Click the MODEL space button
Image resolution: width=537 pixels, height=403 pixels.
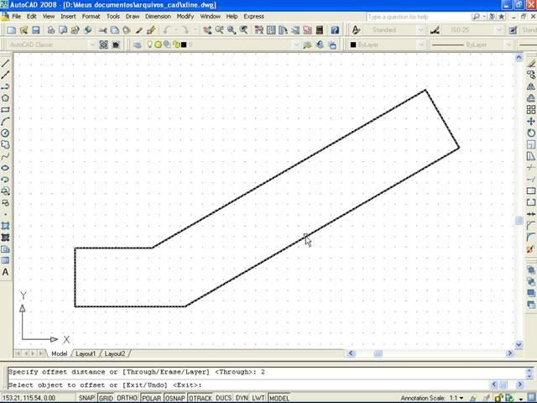[279, 398]
